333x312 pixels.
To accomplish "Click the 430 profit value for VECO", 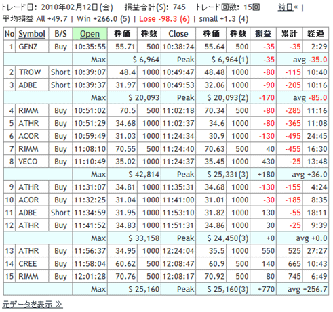I will point(268,162).
